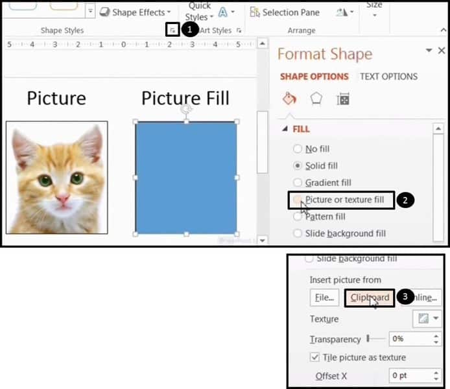The image size is (450, 389).
Task: Open Format Shape pane options arrow
Action: pos(429,51)
